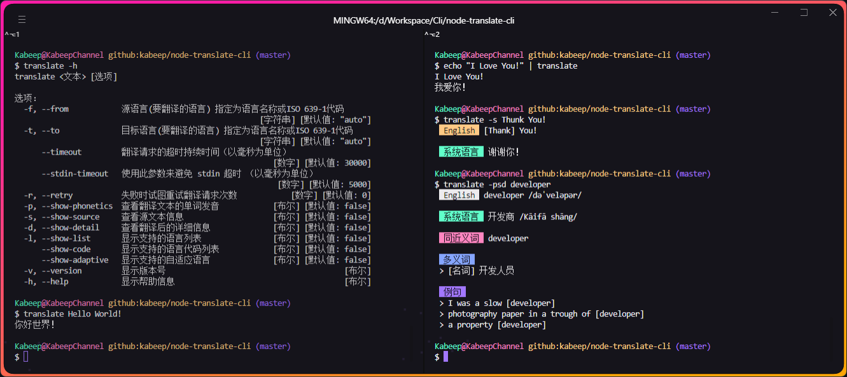The height and width of the screenshot is (377, 847).
Task: Click the purple 例句 example badge
Action: click(452, 291)
